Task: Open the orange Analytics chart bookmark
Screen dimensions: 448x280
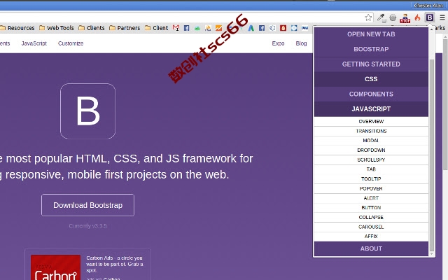Action: 218,28
